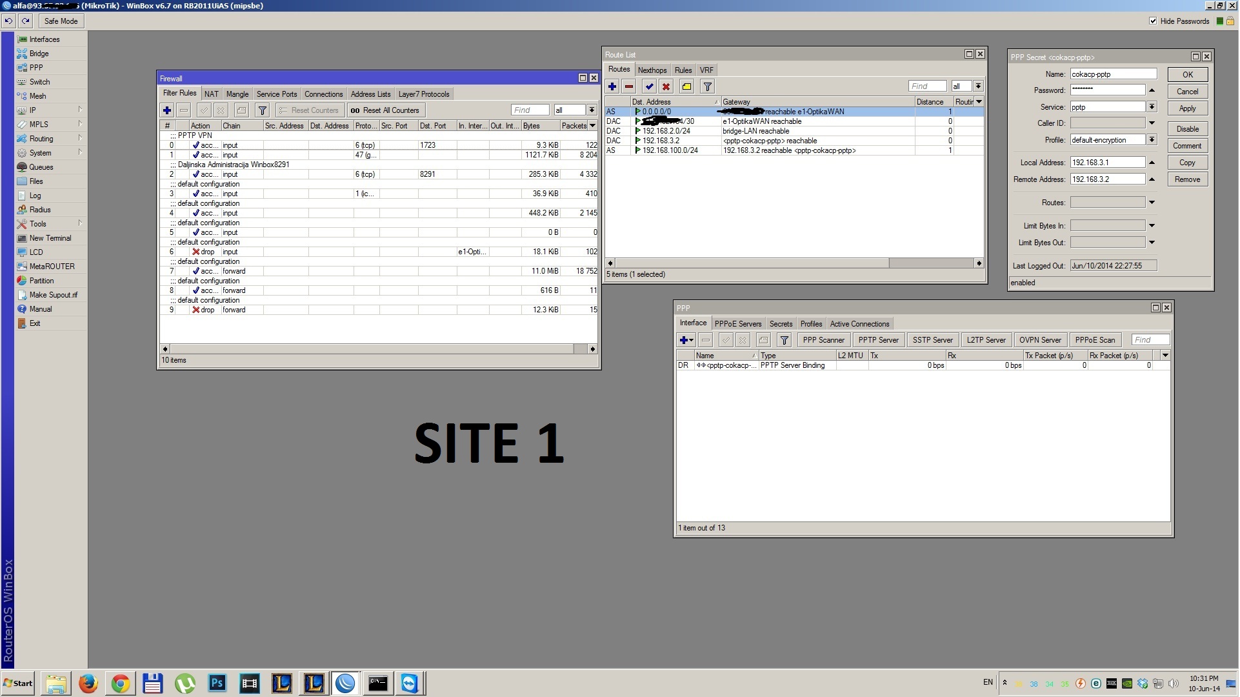The height and width of the screenshot is (697, 1240).
Task: Open the 'all' filter dropdown in Route List
Action: (978, 86)
